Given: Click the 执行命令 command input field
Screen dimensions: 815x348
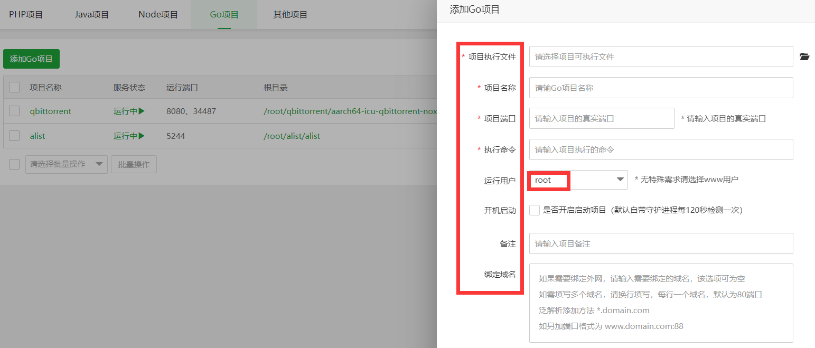Looking at the screenshot, I should pyautogui.click(x=660, y=149).
